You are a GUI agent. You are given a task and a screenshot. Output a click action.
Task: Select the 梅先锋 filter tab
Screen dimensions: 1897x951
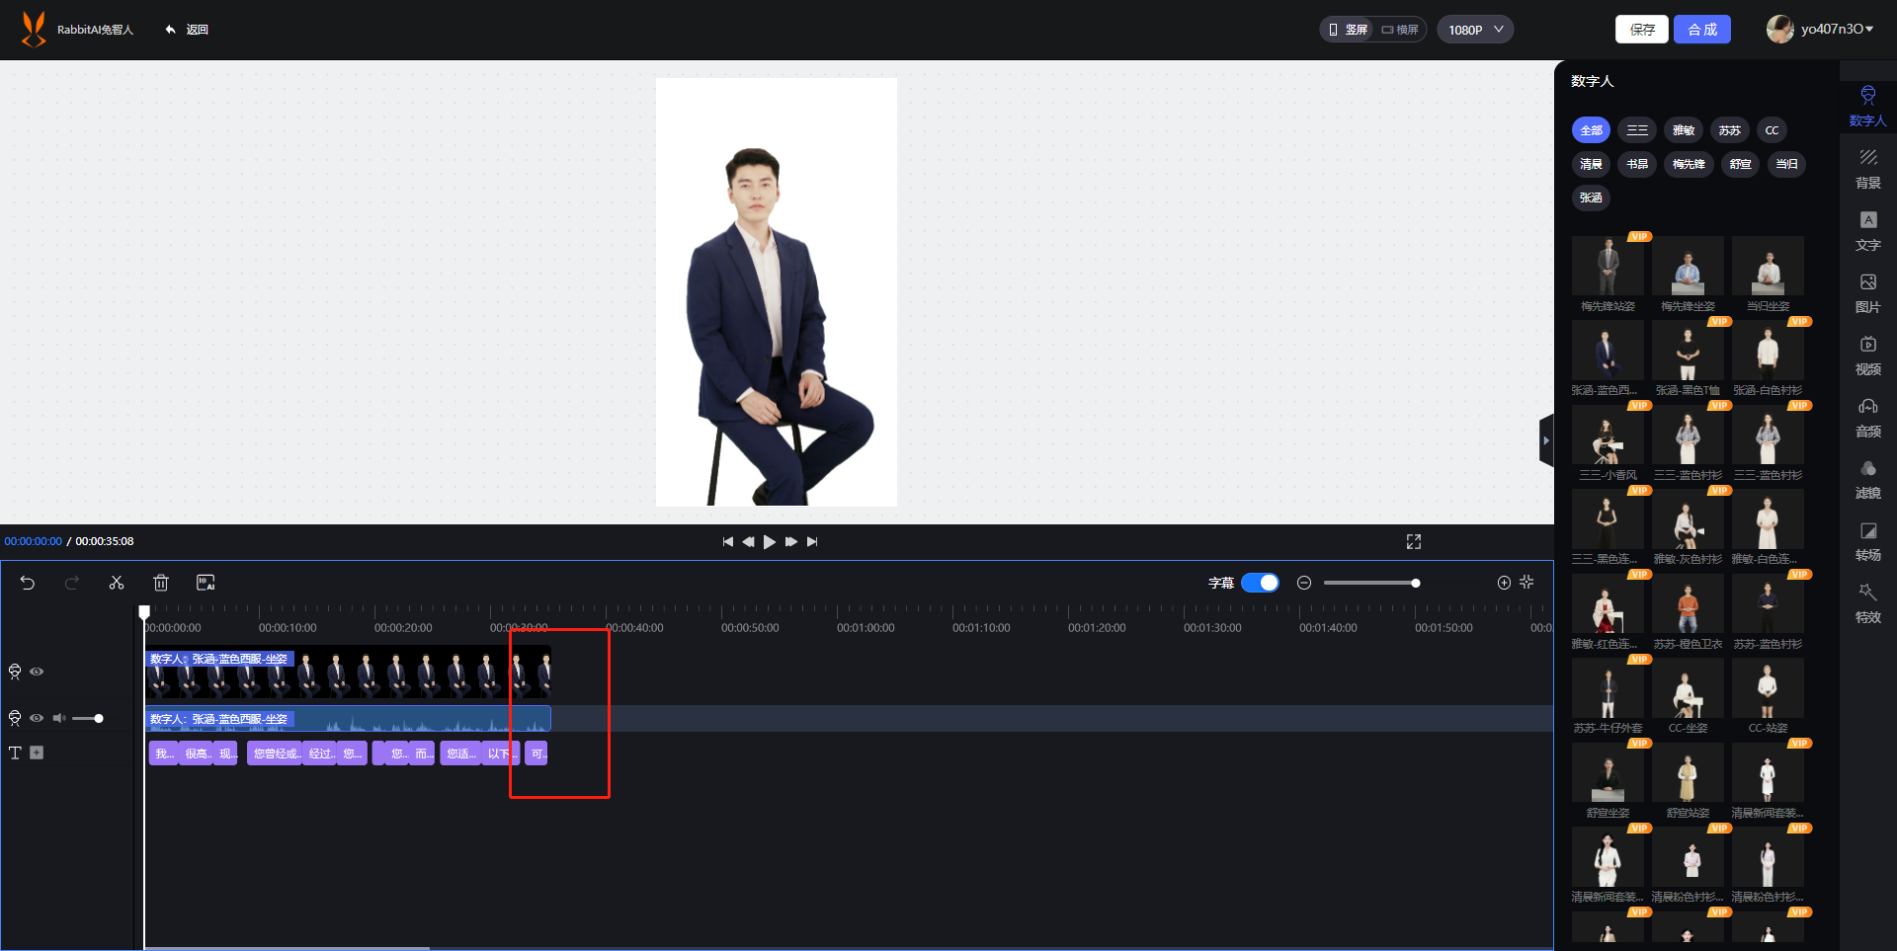(1689, 164)
